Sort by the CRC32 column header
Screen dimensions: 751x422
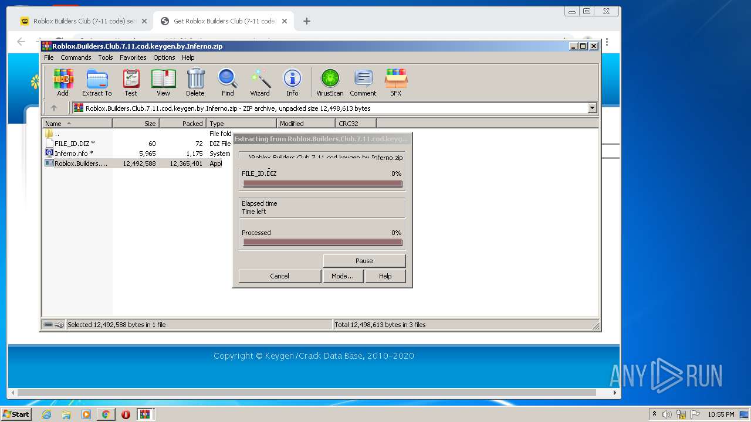(x=356, y=123)
